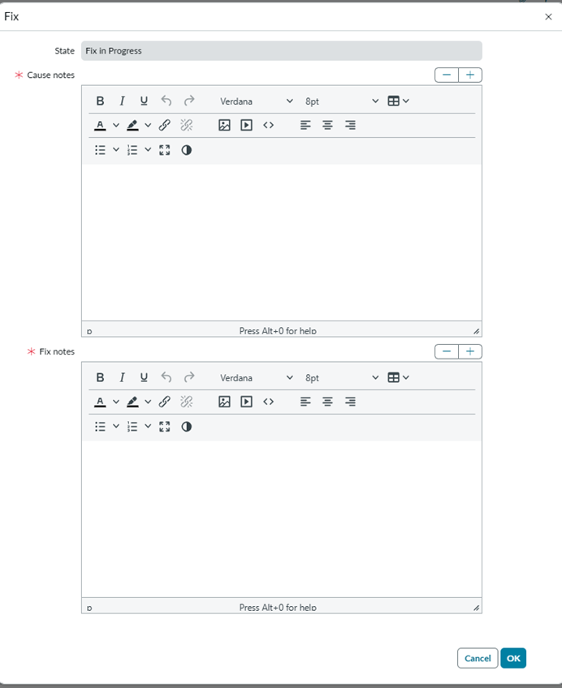
Task: Apply highlight color in Cause notes editor
Action: point(132,126)
